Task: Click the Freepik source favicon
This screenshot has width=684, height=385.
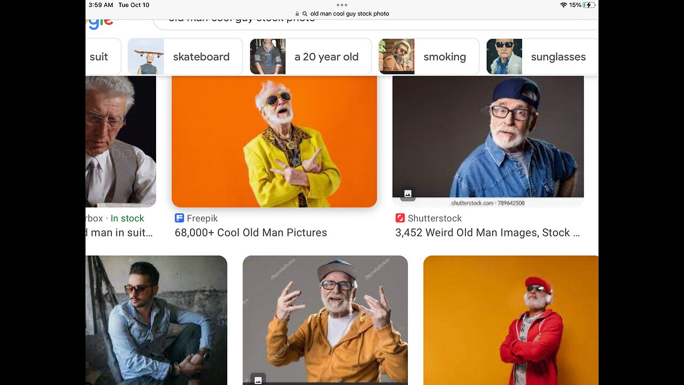Action: click(x=180, y=218)
